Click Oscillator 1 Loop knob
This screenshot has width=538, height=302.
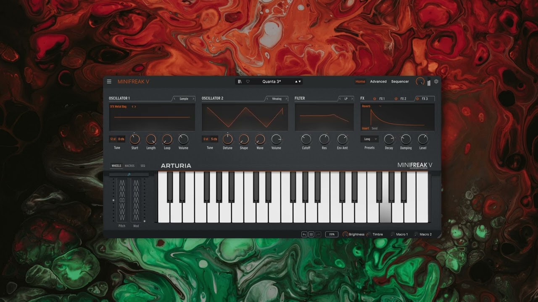point(167,139)
